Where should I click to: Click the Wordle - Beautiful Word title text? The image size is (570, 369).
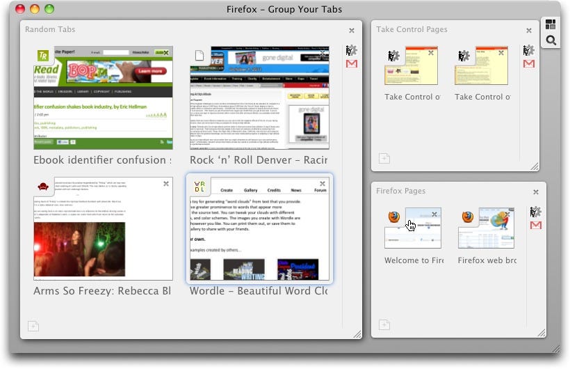[x=259, y=291]
